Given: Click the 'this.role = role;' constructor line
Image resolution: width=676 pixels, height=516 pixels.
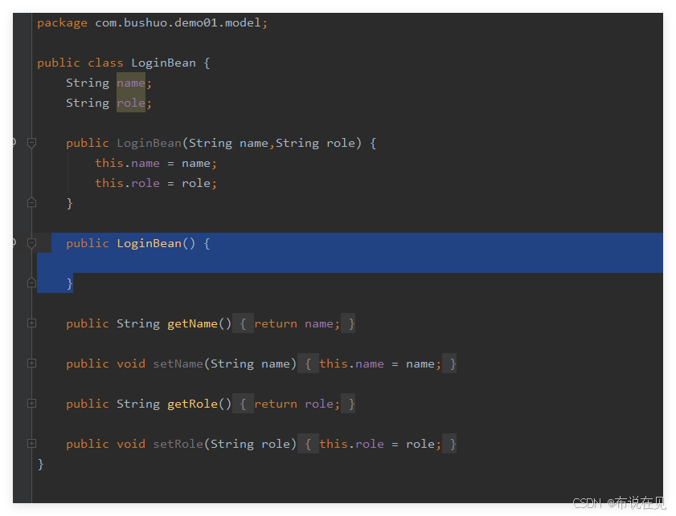Looking at the screenshot, I should pyautogui.click(x=156, y=183).
